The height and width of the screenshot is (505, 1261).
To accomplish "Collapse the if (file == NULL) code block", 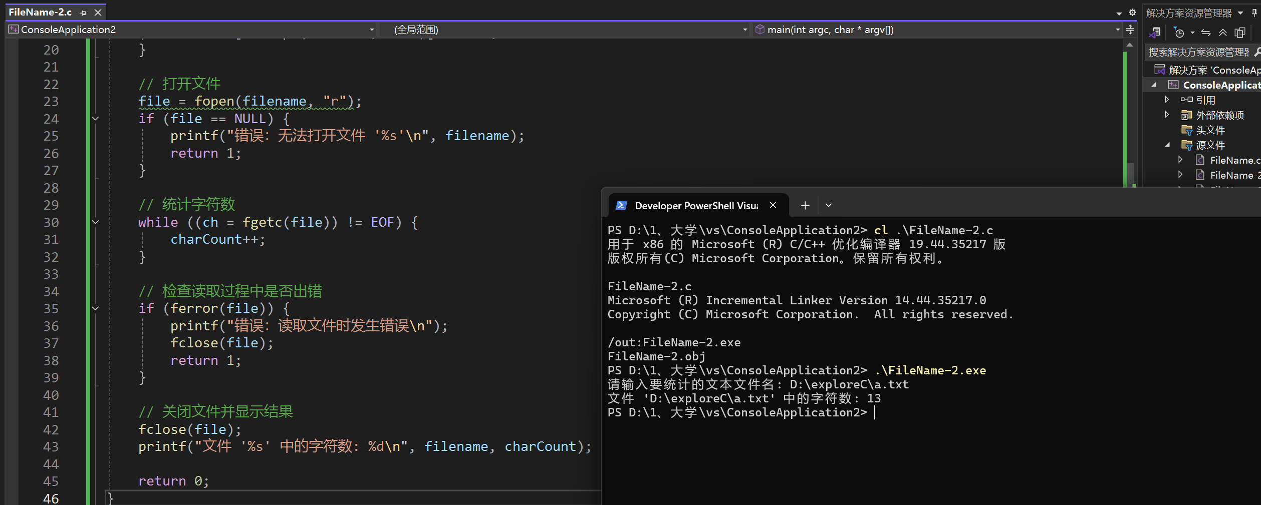I will coord(95,119).
